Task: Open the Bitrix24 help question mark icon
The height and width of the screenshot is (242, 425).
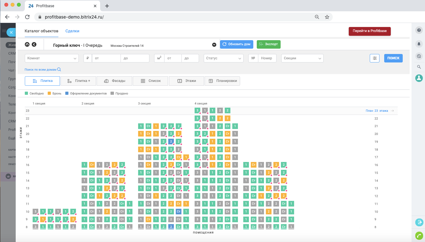Action: point(419,30)
